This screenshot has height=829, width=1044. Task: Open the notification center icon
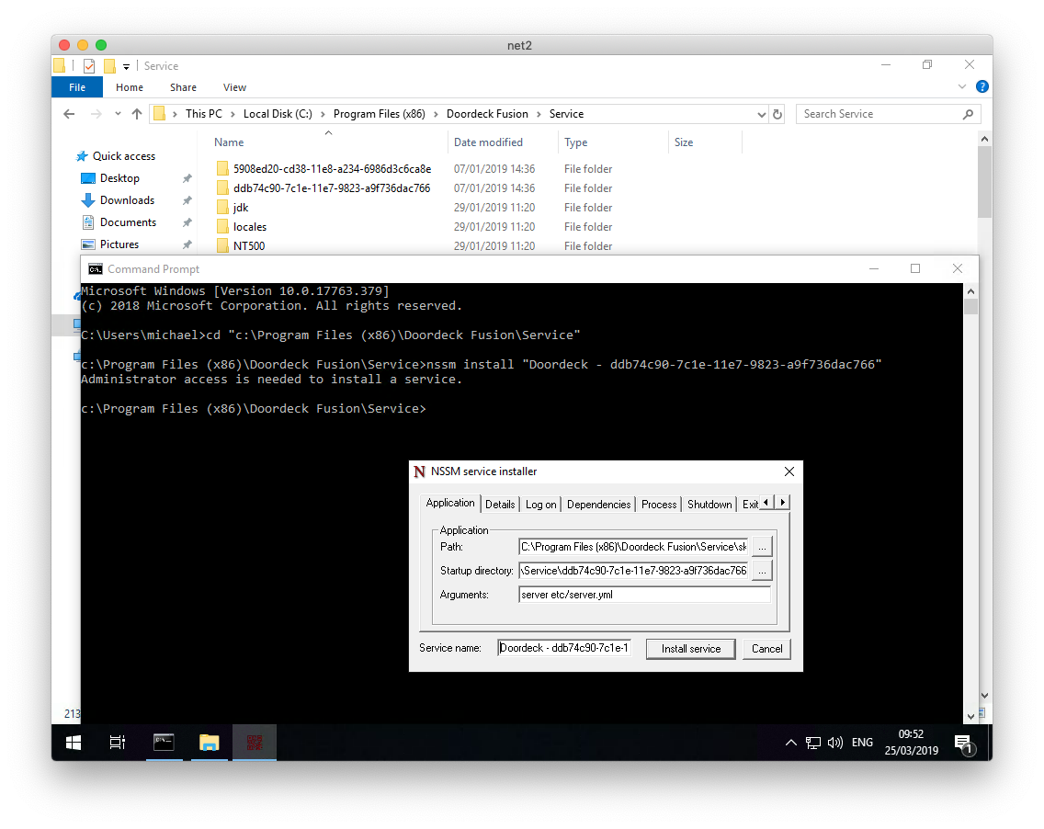pos(962,743)
